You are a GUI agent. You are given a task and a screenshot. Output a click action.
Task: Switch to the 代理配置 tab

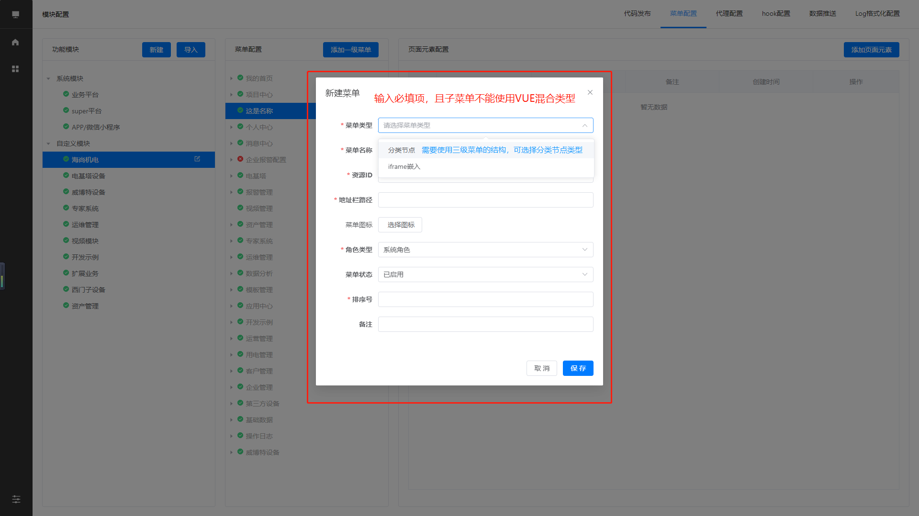729,14
